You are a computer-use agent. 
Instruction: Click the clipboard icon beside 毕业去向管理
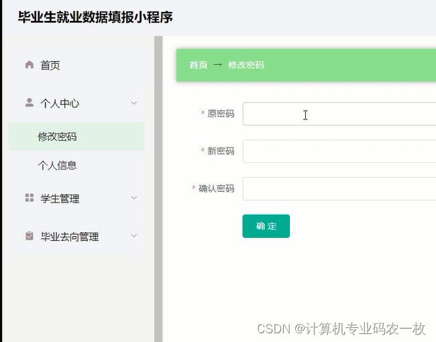(30, 236)
